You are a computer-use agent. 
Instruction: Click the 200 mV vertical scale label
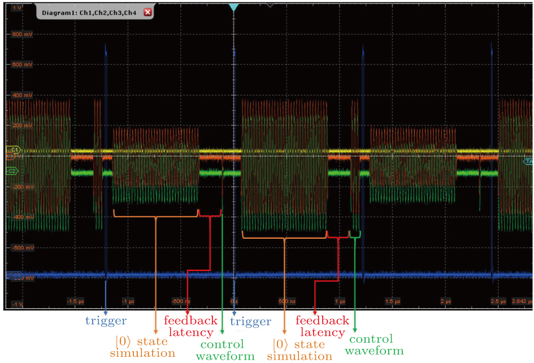[x=22, y=125]
